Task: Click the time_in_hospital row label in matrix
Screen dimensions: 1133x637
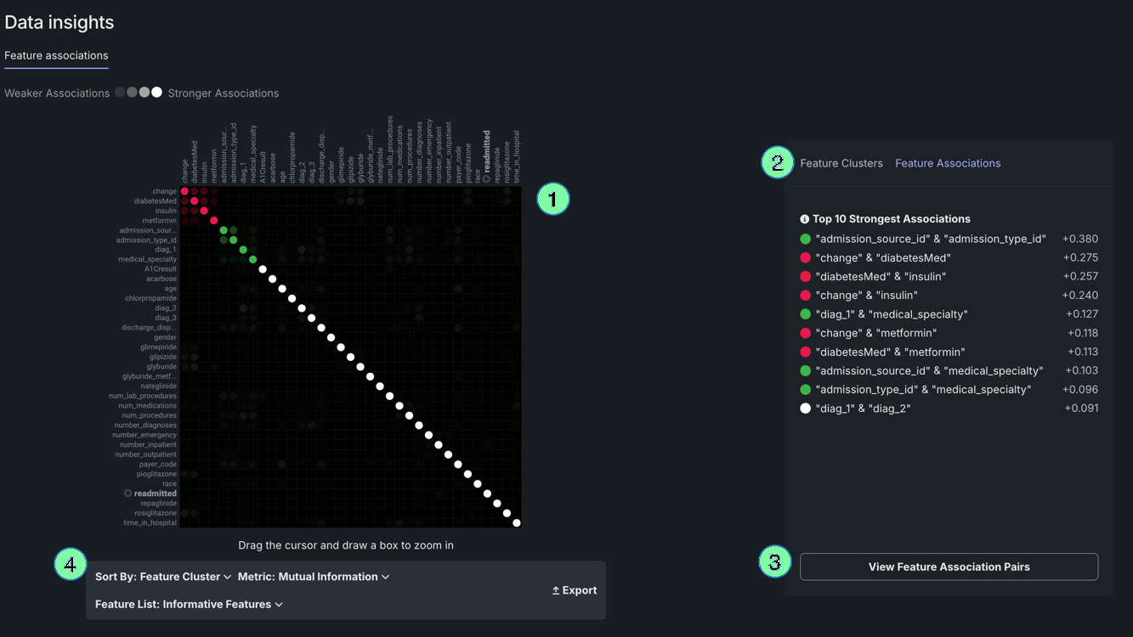Action: 150,523
